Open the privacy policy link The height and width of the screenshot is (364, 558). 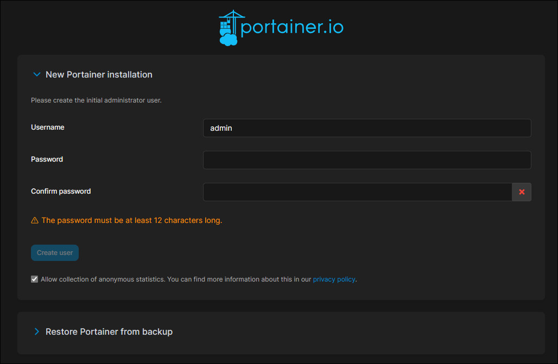click(x=334, y=279)
